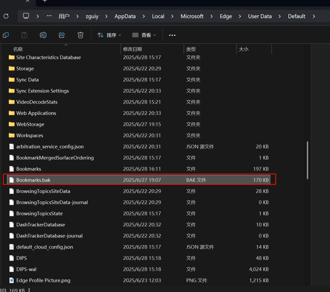This screenshot has height=292, width=330.
Task: Select the Bookmarks file icon
Action: tap(12, 169)
